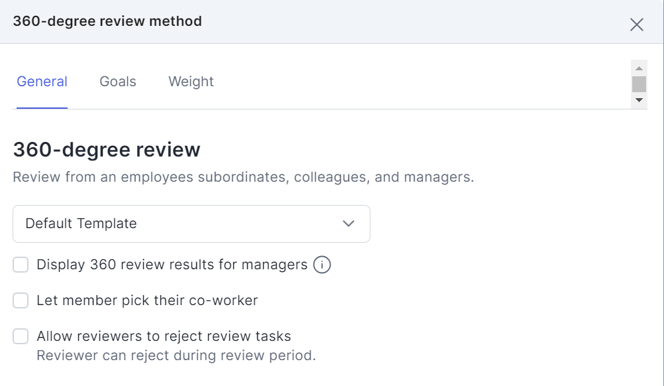The width and height of the screenshot is (664, 386).
Task: Click the chevron in the Default Template box
Action: click(x=349, y=224)
